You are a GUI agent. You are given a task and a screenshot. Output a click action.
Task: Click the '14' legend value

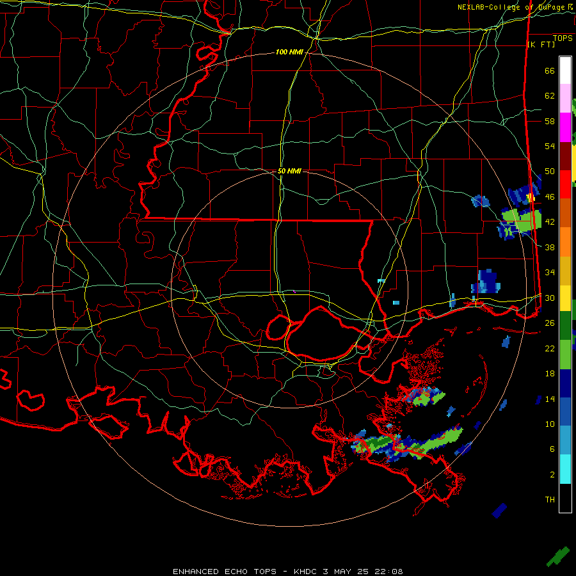point(550,399)
